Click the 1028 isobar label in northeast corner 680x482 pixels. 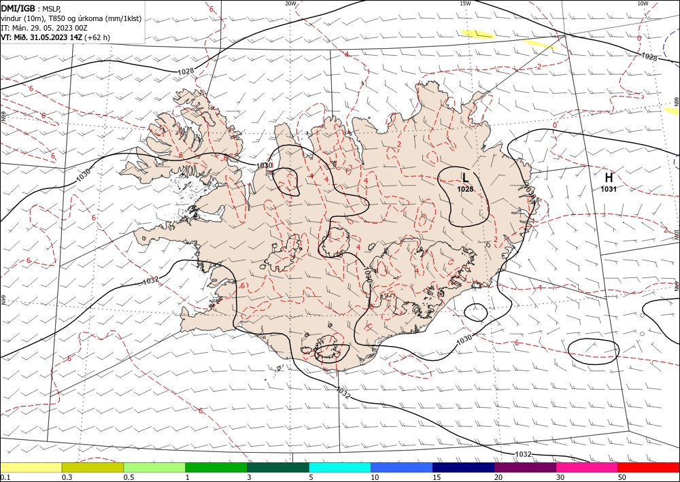649,57
